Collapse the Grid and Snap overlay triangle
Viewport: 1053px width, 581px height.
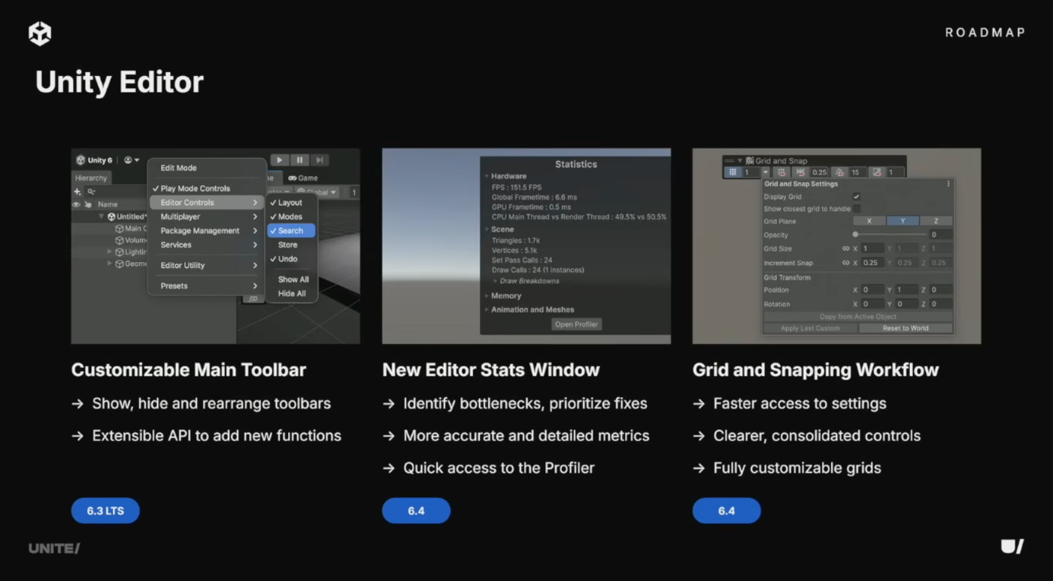[x=740, y=160]
